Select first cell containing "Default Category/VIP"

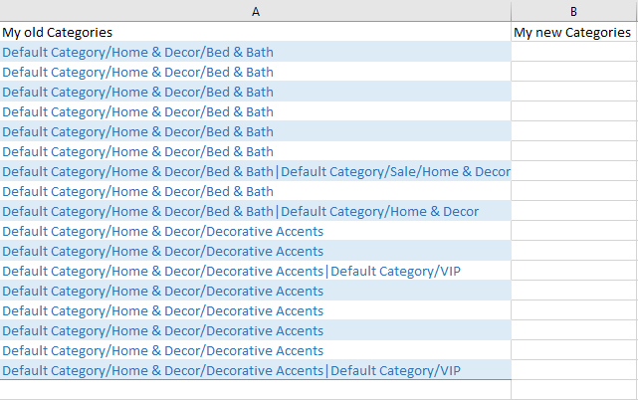255,271
